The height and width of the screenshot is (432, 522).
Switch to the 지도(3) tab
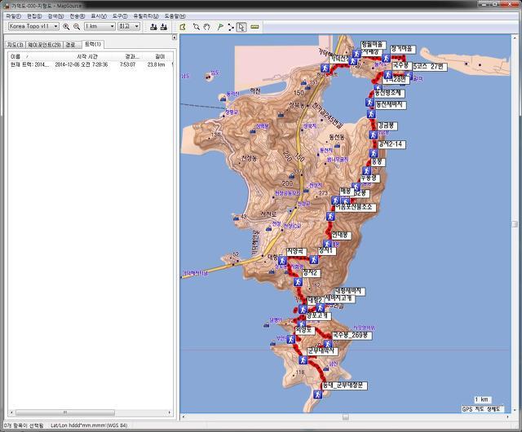coord(15,45)
